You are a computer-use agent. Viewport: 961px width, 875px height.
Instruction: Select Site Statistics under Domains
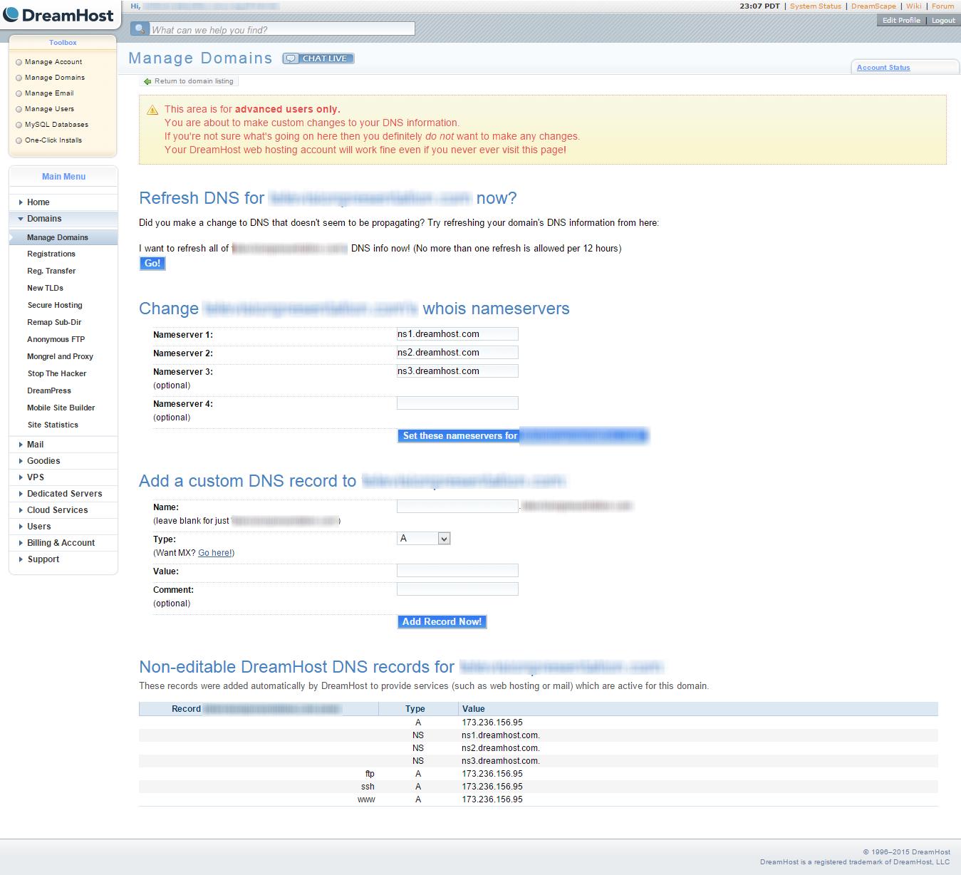pos(53,425)
